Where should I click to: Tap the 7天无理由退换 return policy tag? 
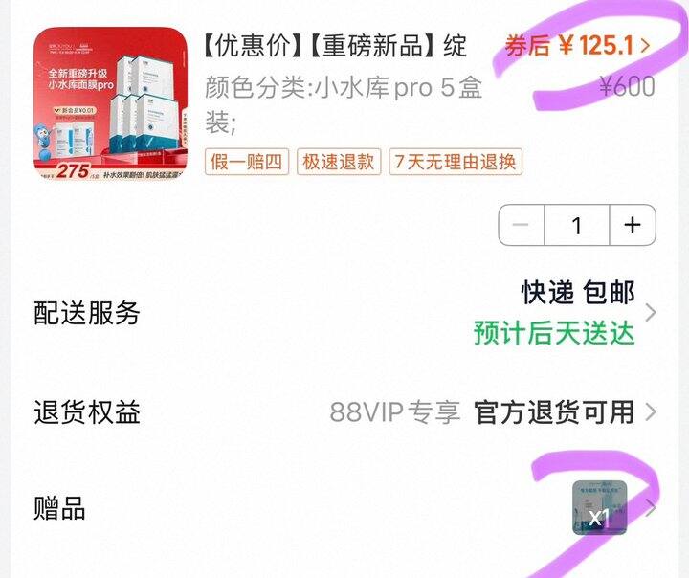point(456,162)
